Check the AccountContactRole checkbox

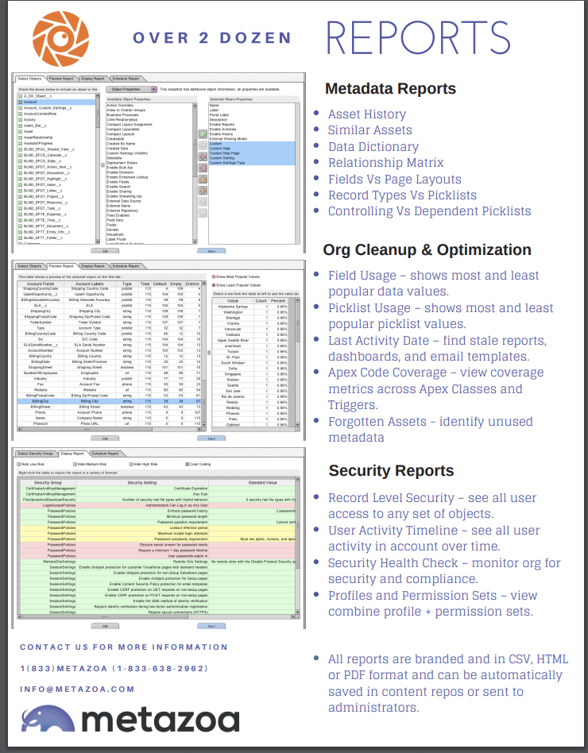coord(20,114)
